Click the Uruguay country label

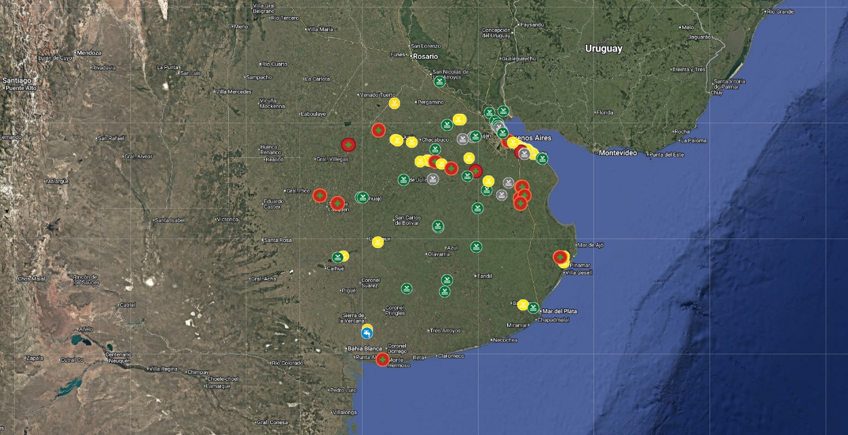click(x=604, y=49)
